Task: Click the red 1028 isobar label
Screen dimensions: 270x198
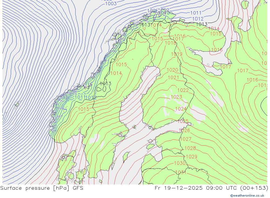Action: point(190,148)
